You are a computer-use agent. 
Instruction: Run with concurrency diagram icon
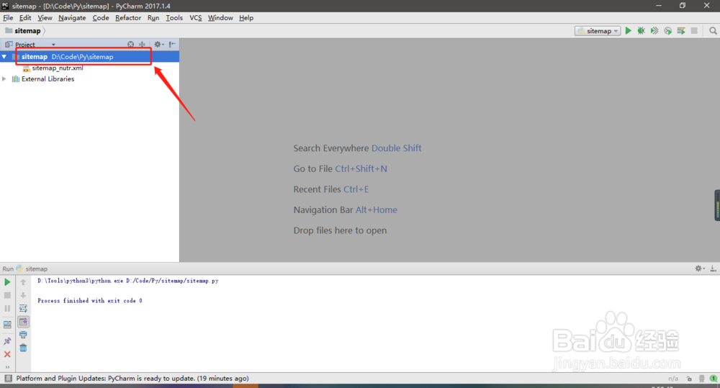pyautogui.click(x=681, y=31)
